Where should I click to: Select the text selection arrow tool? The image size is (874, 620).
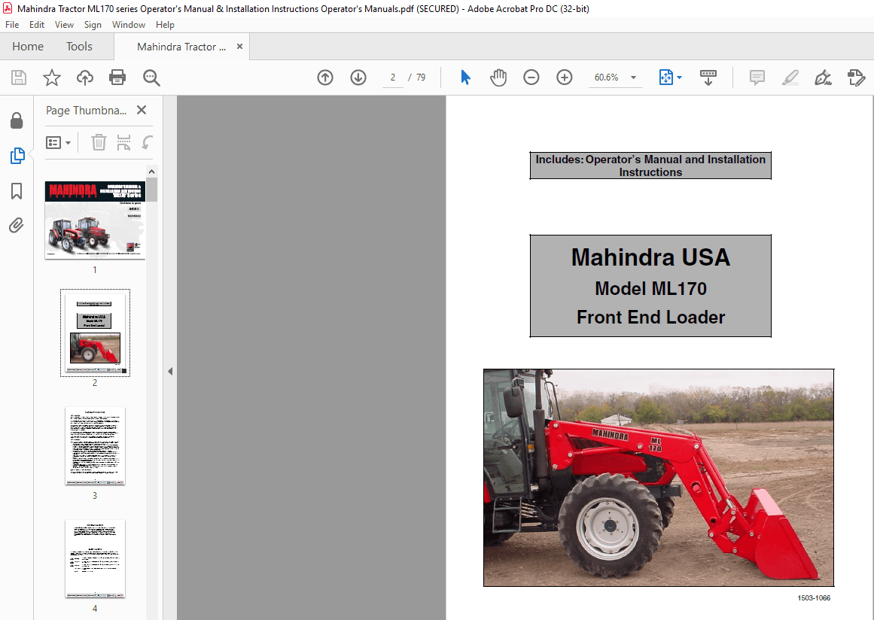coord(465,77)
